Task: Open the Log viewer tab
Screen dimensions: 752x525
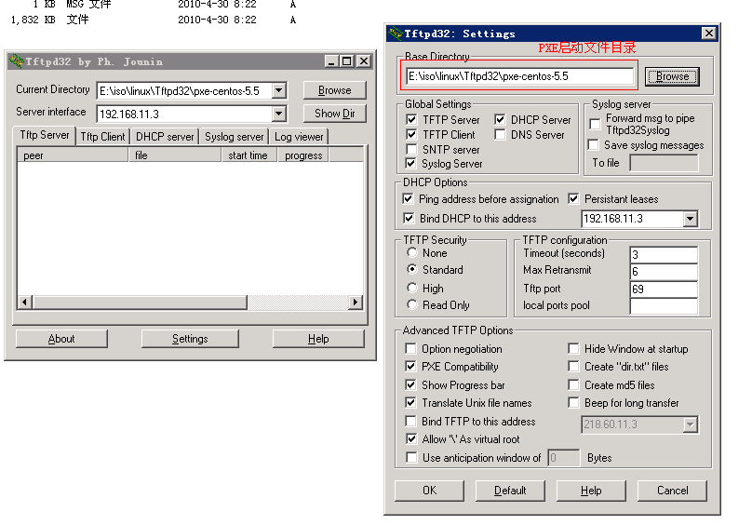Action: [299, 137]
